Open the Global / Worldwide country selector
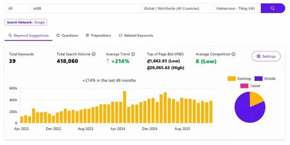This screenshot has width=290, height=145. [x=177, y=8]
